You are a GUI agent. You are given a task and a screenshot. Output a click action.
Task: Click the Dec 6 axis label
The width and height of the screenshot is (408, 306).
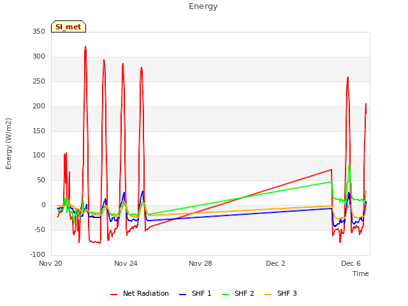(351, 263)
